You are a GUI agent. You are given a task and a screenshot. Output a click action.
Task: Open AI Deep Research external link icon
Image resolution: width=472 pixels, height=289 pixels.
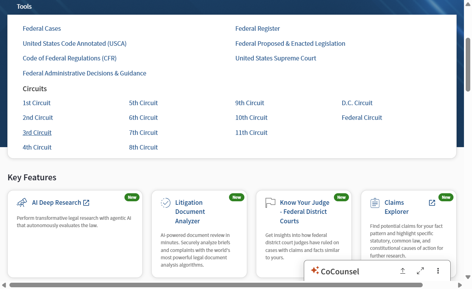tap(86, 203)
